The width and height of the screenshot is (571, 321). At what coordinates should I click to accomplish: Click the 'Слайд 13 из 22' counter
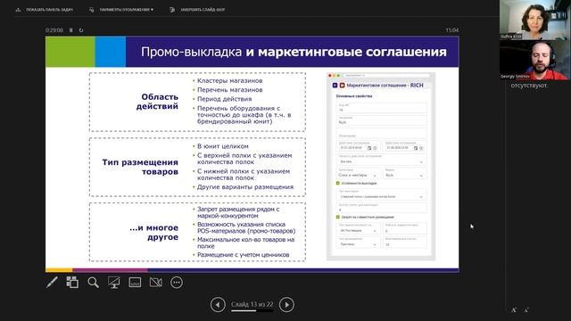[x=252, y=304]
